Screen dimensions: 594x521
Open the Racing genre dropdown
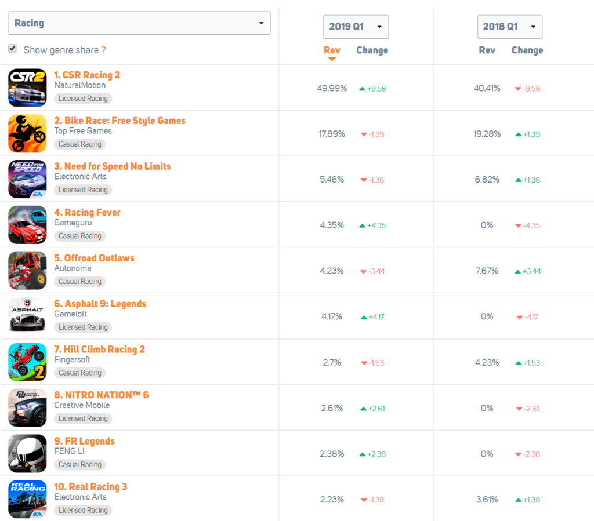click(139, 23)
